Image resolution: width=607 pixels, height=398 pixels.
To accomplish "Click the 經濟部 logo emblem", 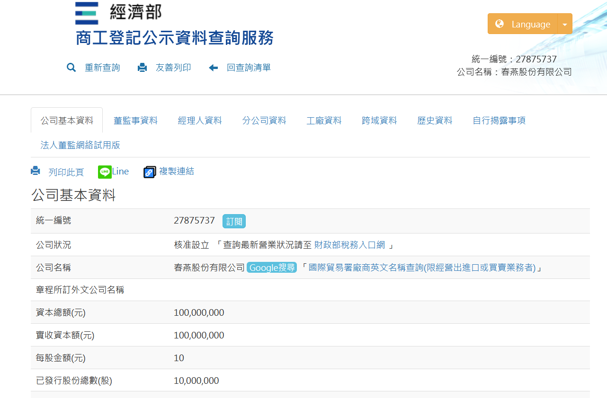I will [x=87, y=13].
